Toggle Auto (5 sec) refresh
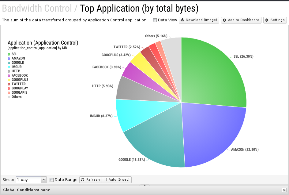Viewport: 289px width, 195px height. [x=117, y=179]
